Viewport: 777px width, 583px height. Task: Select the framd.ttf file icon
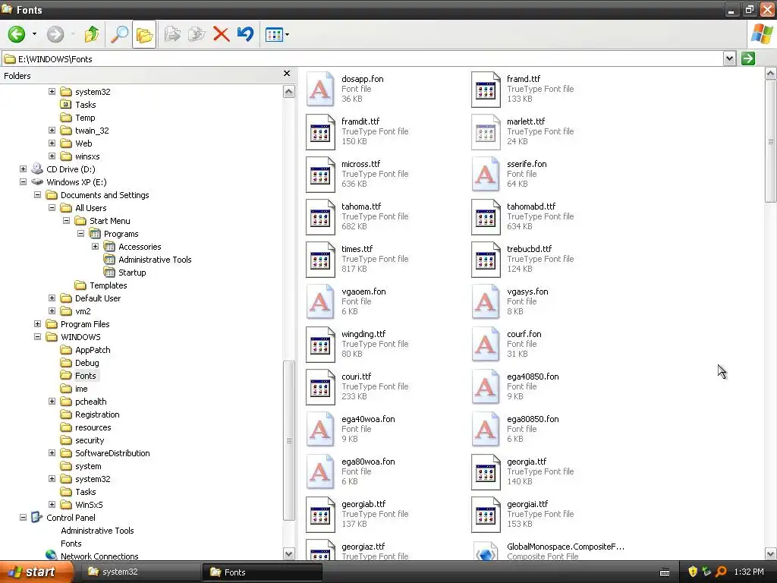[x=486, y=90]
